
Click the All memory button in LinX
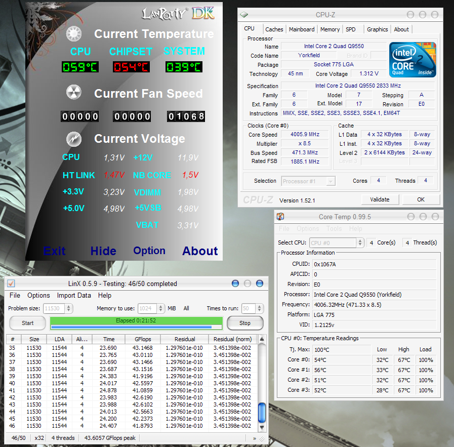coord(186,308)
